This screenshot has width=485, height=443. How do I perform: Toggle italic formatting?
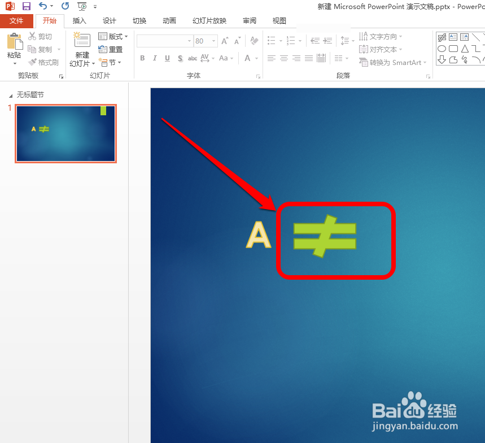click(155, 58)
